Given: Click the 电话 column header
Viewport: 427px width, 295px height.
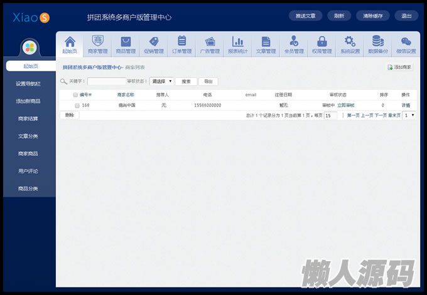Looking at the screenshot, I should (207, 95).
